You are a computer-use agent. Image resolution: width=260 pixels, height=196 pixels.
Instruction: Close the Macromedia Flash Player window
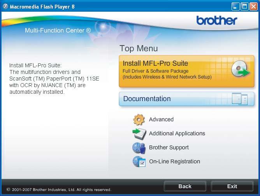pos(253,7)
